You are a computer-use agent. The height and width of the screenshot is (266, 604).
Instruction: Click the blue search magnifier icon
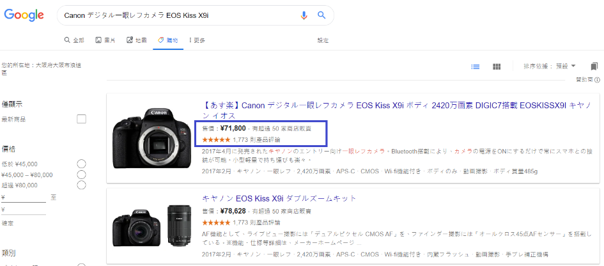click(321, 15)
